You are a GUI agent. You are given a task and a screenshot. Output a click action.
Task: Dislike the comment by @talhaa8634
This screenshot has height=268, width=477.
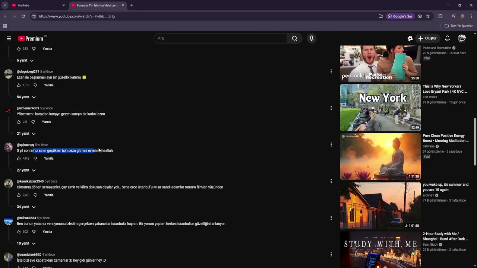point(34,232)
